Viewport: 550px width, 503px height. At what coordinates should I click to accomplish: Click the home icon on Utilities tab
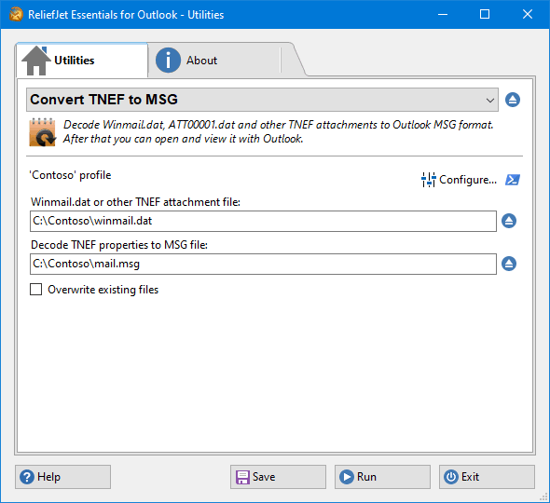tap(35, 61)
